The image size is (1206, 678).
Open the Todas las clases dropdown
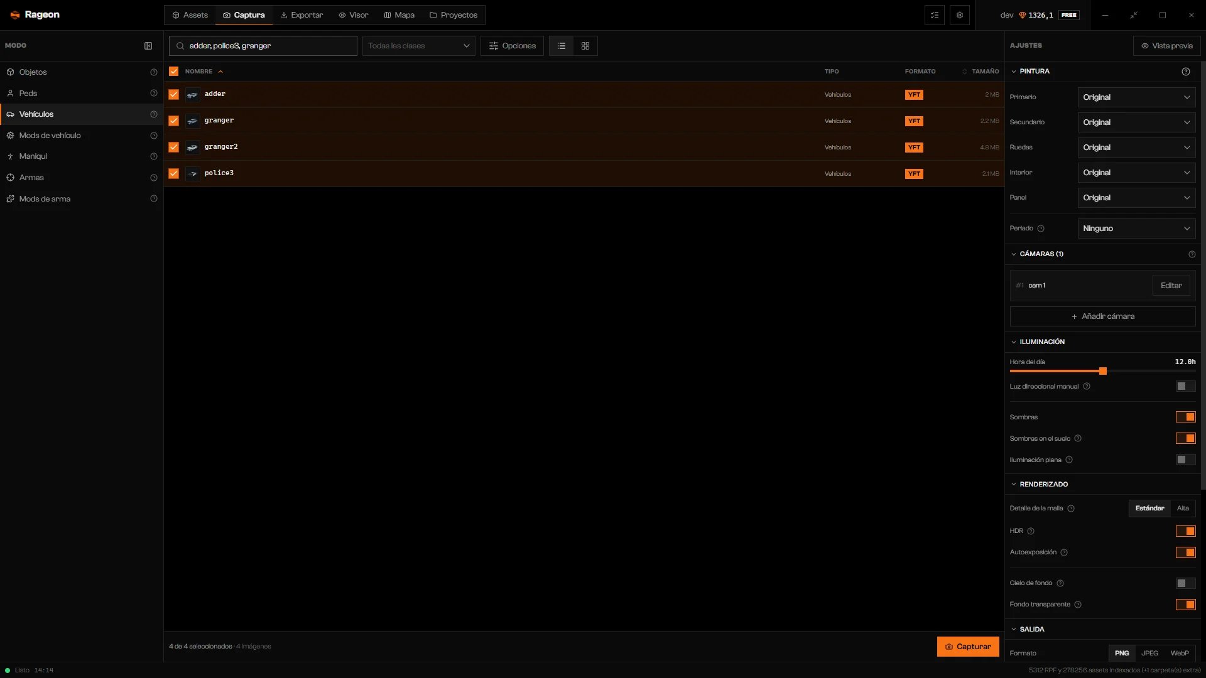pos(419,46)
